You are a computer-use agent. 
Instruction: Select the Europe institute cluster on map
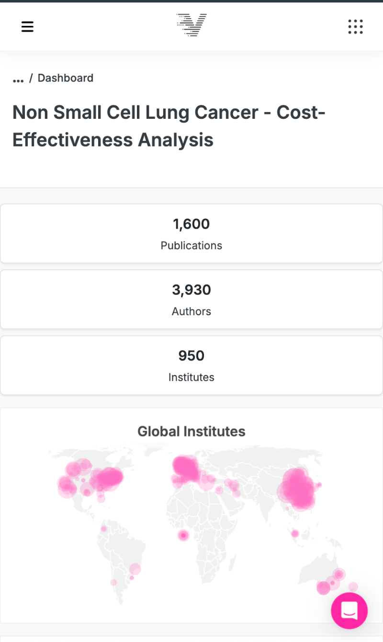(x=187, y=468)
